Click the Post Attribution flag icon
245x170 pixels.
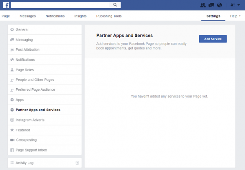point(12,50)
